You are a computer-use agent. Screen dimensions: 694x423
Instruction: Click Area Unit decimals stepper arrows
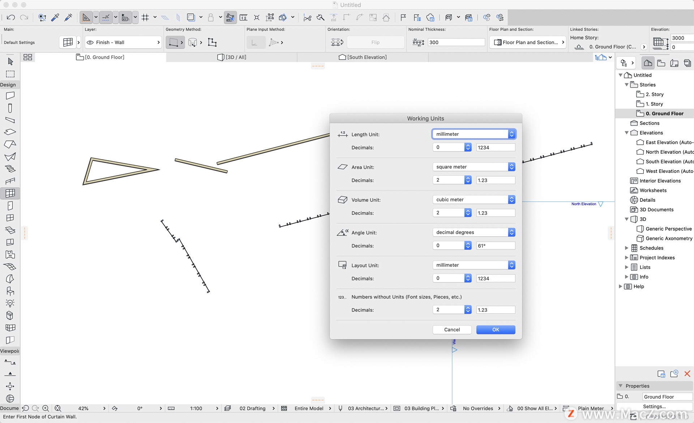pos(468,180)
